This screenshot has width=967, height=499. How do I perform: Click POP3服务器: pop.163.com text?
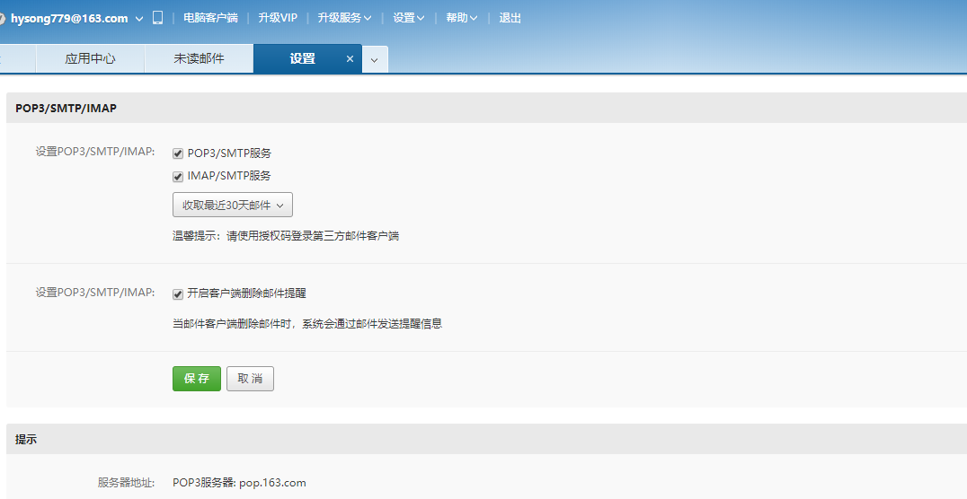coord(239,482)
